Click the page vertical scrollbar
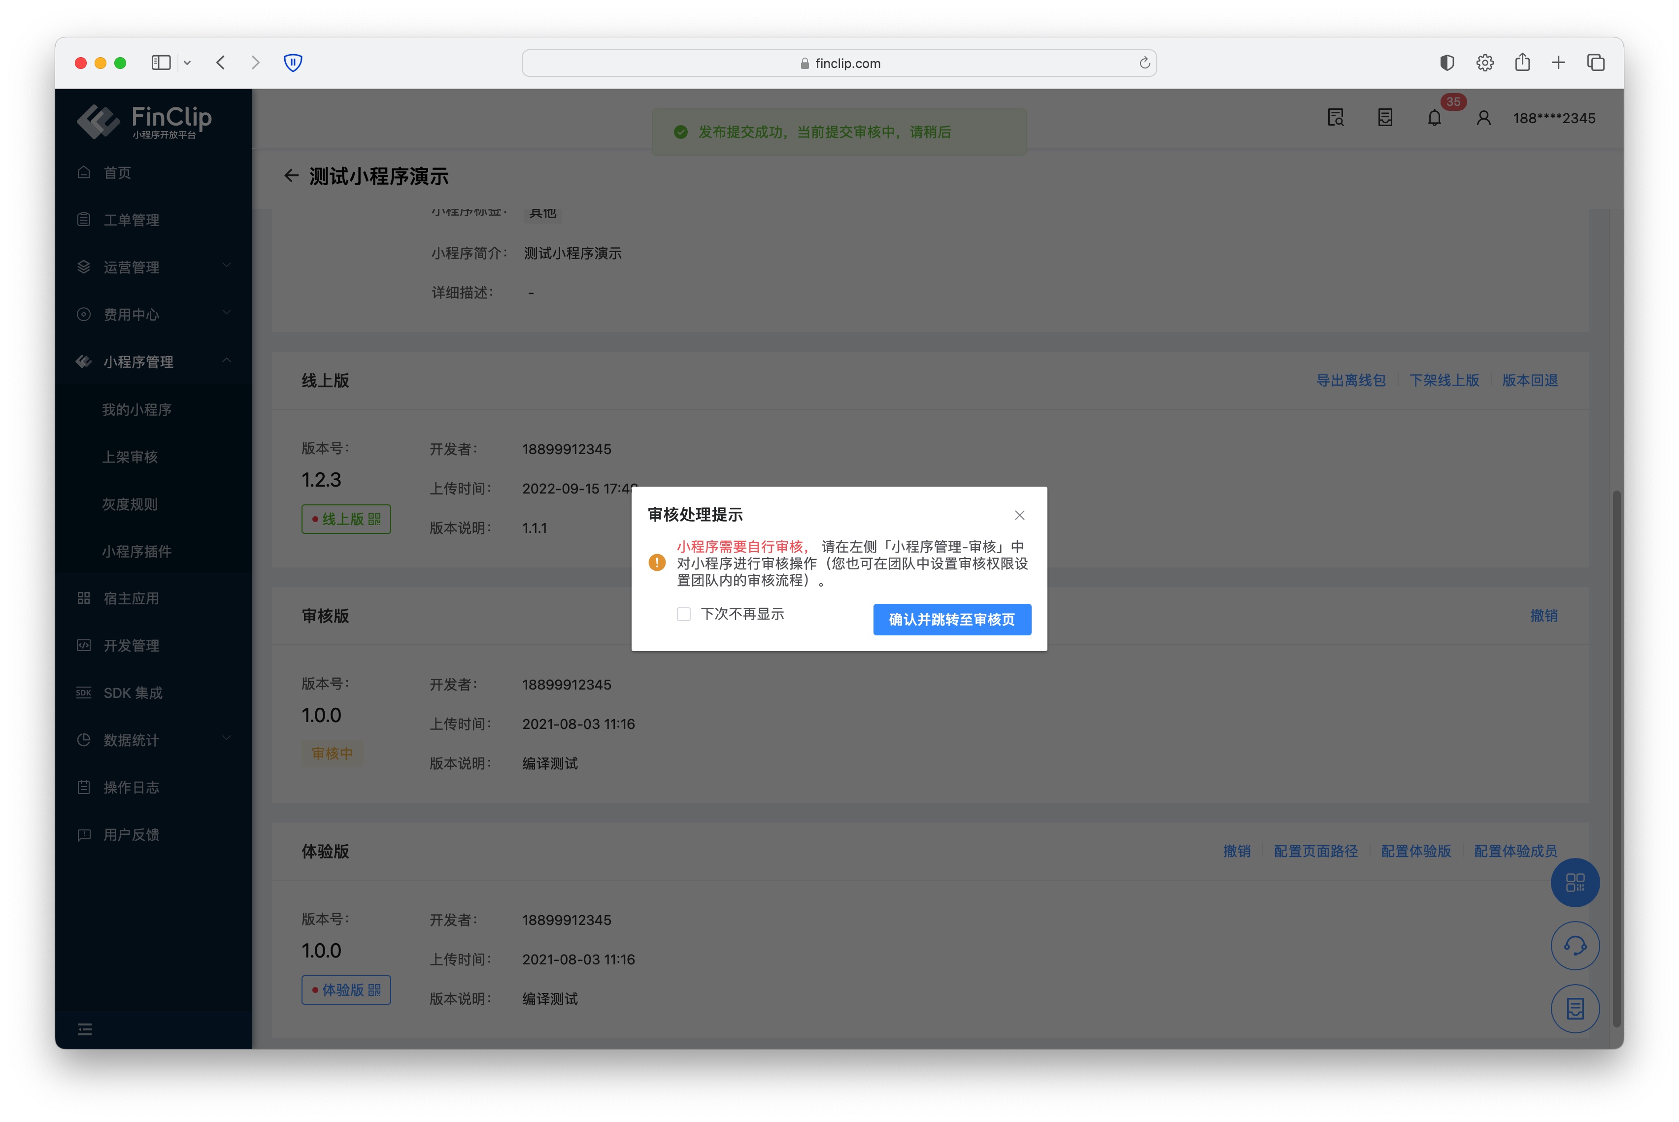 pos(1616,759)
